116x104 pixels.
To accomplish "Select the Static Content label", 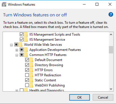I will 45,80.
